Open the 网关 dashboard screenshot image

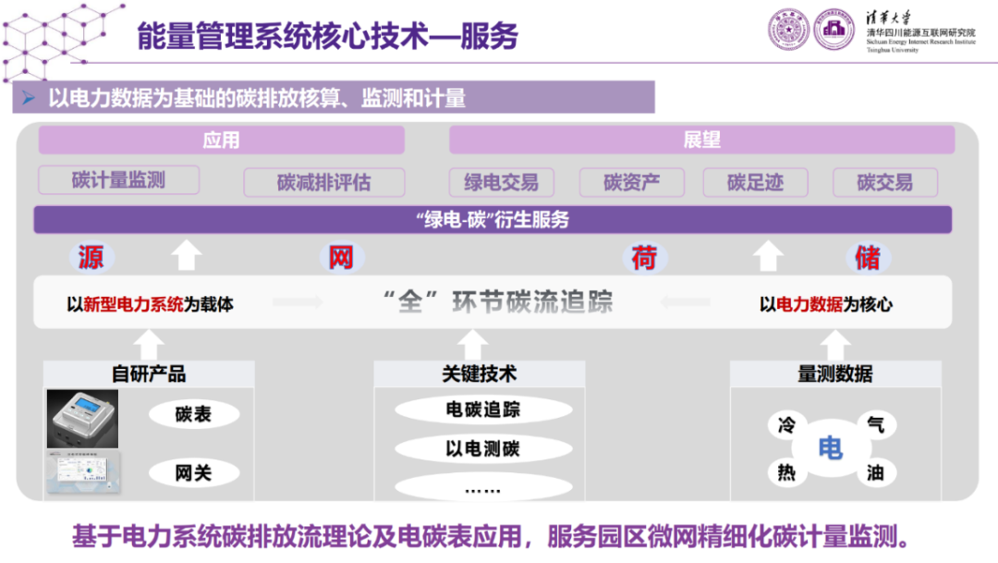pos(81,471)
